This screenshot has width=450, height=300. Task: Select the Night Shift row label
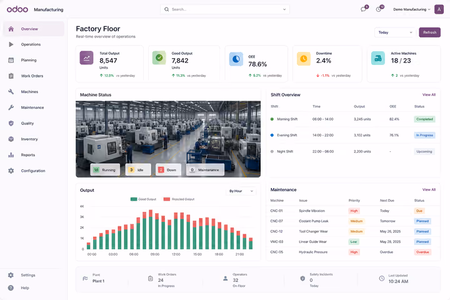pos(285,152)
